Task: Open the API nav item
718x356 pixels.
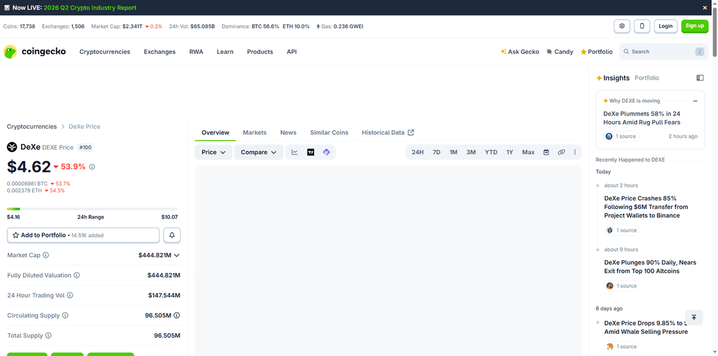Action: click(x=291, y=52)
